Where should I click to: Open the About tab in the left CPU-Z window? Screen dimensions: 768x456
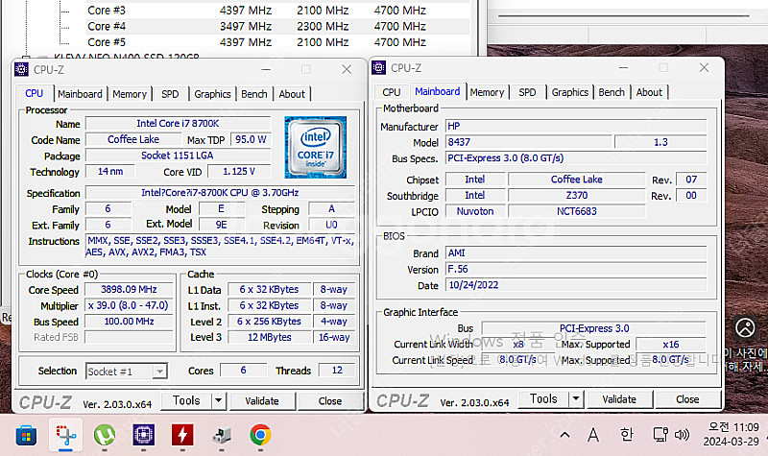292,94
